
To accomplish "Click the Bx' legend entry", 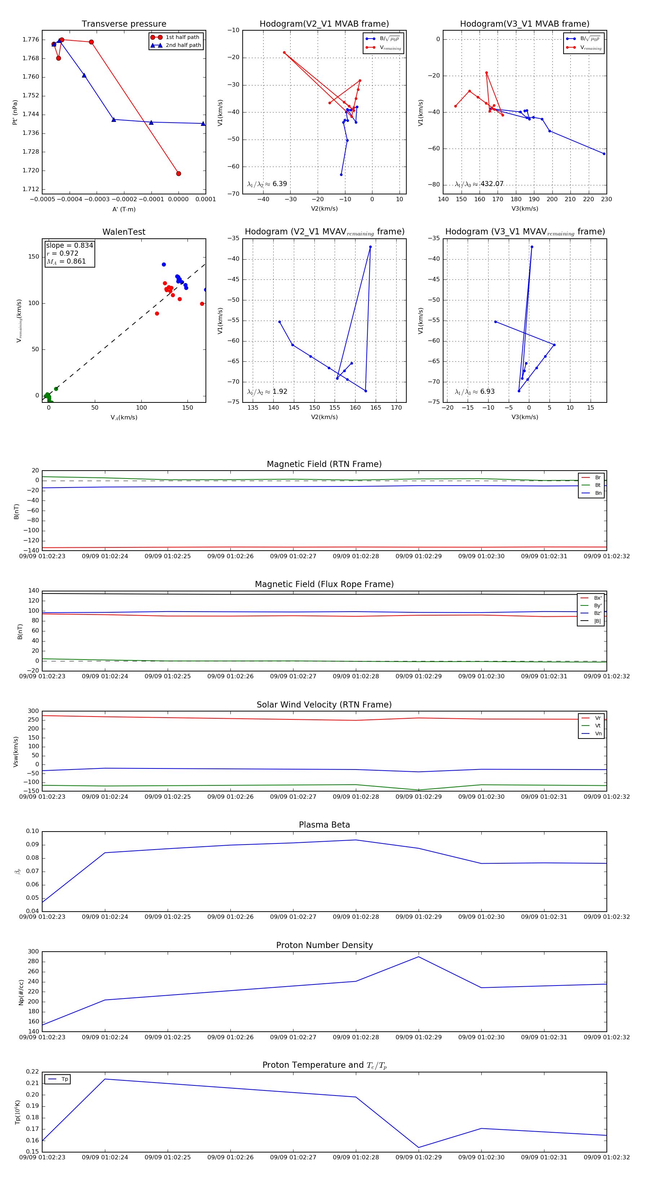I will pos(591,598).
